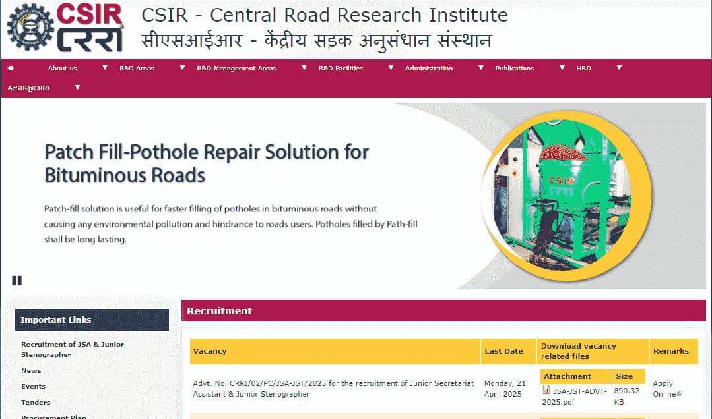This screenshot has width=712, height=419.
Task: Open the R&D Management Areas menu
Action: tap(236, 69)
